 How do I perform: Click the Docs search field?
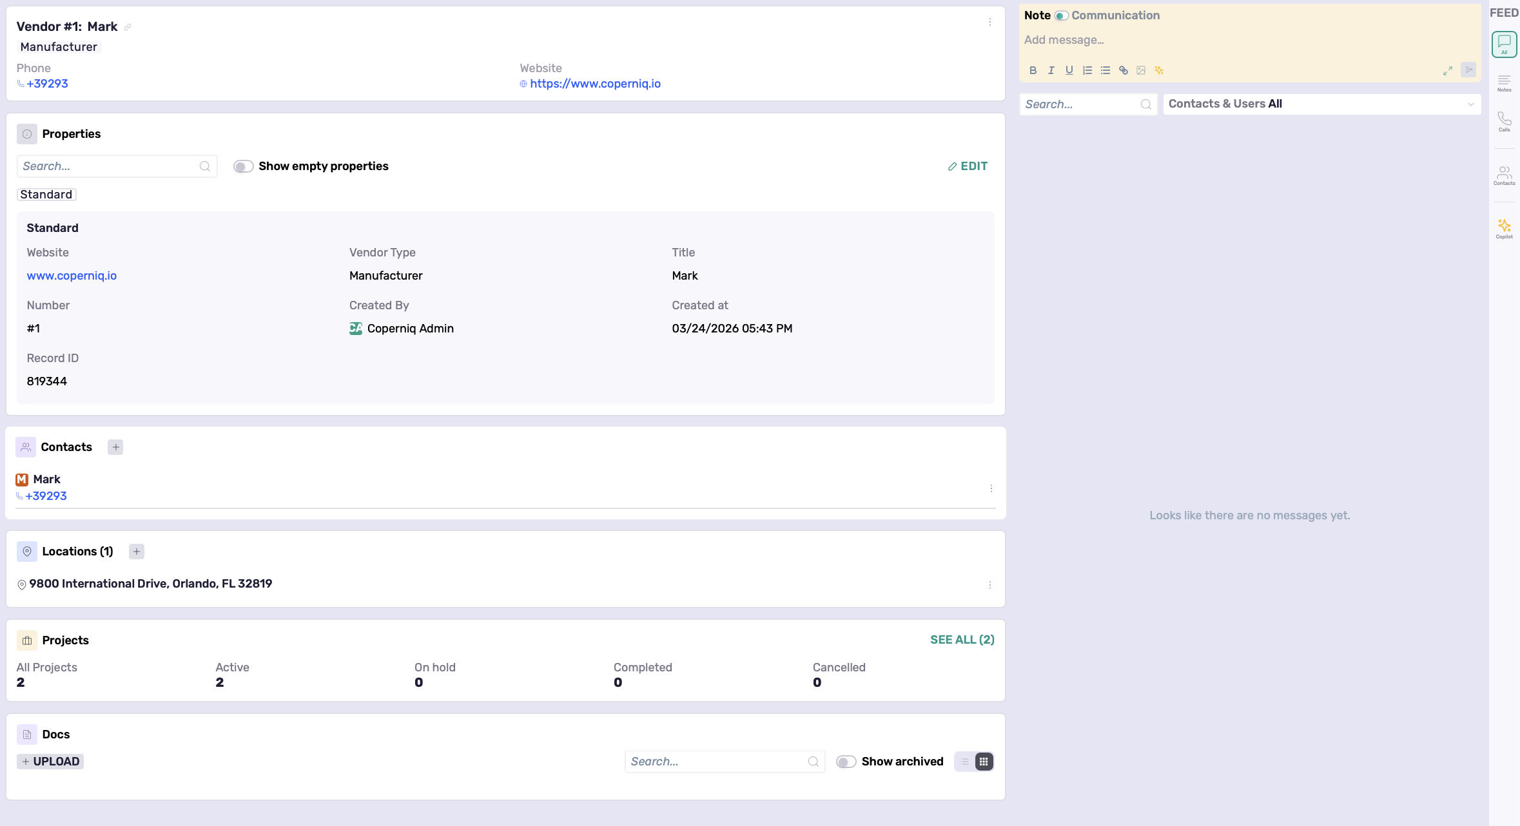pos(717,762)
